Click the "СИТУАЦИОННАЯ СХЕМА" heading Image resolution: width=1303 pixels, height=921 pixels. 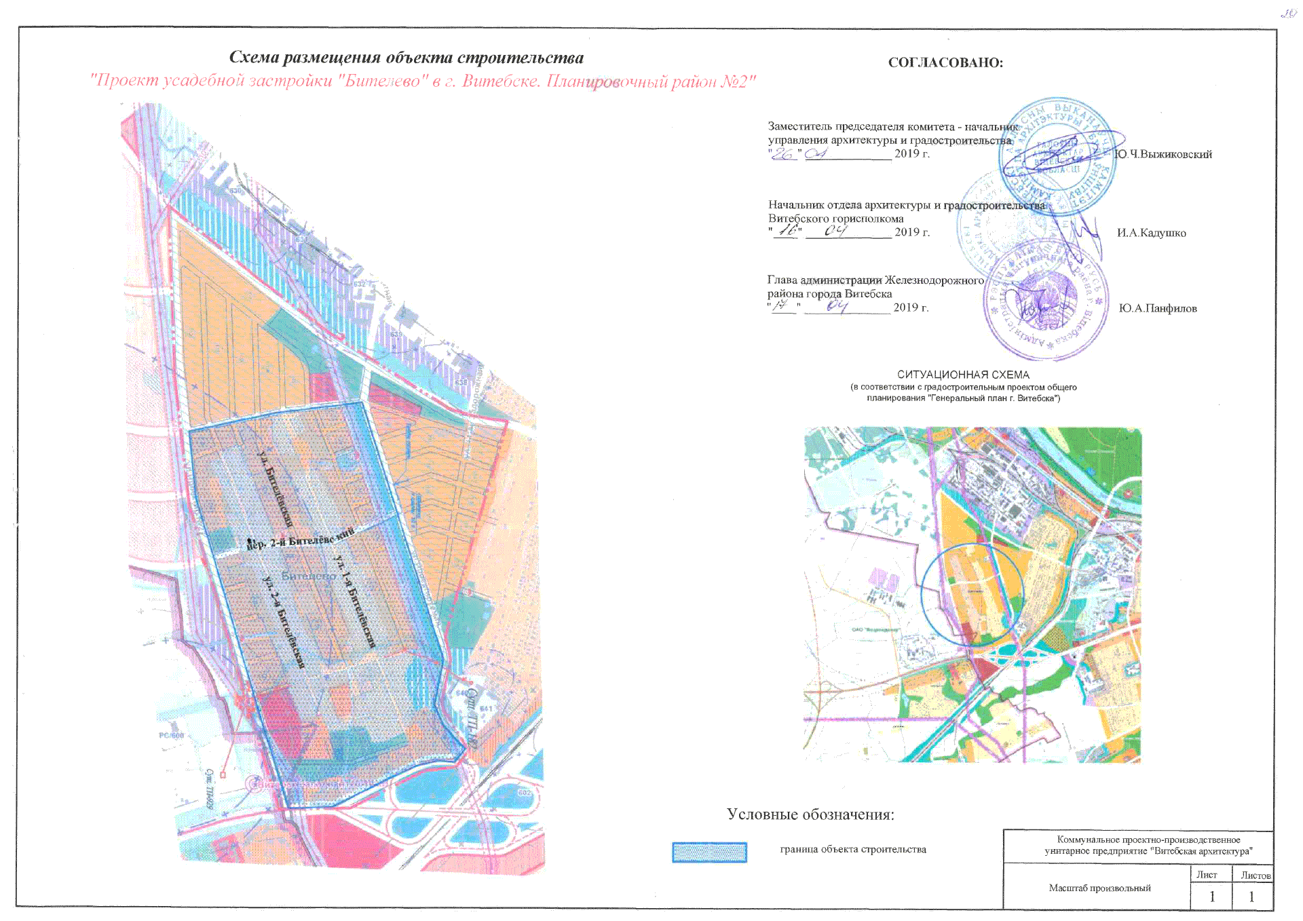[963, 375]
